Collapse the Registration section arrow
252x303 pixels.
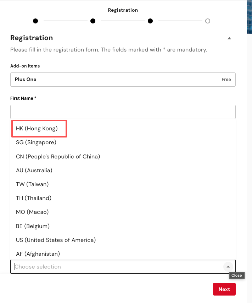point(229,38)
